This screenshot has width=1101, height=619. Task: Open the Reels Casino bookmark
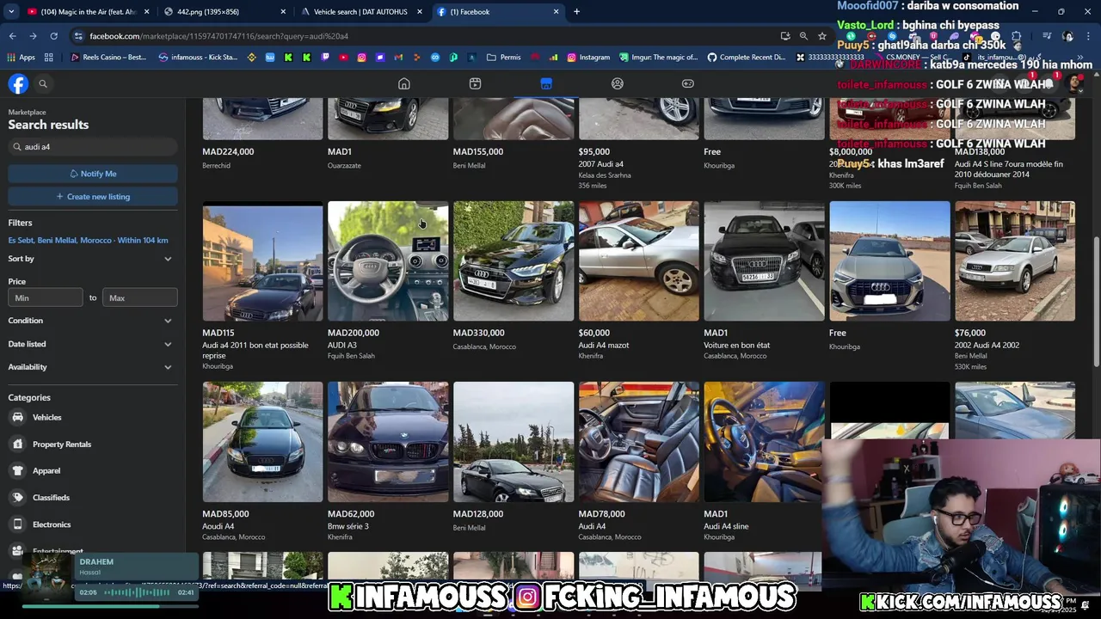[x=108, y=58]
